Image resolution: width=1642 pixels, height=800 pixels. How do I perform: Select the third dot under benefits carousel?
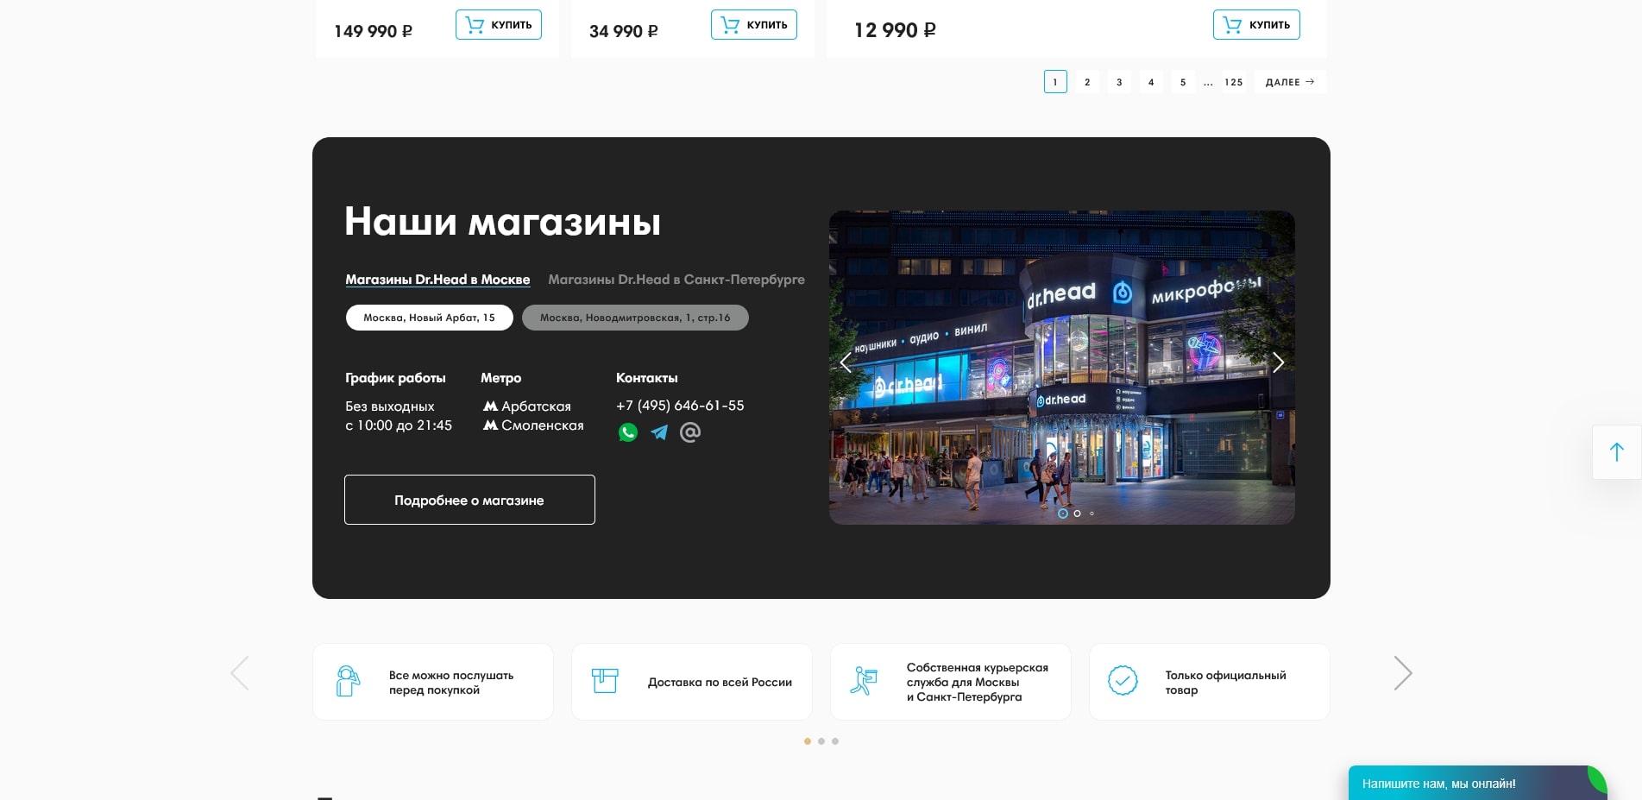(x=835, y=741)
